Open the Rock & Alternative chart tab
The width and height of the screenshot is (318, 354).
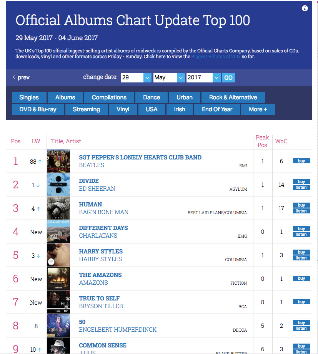[x=233, y=97]
